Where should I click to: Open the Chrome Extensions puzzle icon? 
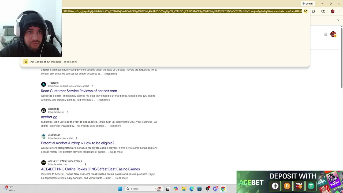(x=314, y=11)
